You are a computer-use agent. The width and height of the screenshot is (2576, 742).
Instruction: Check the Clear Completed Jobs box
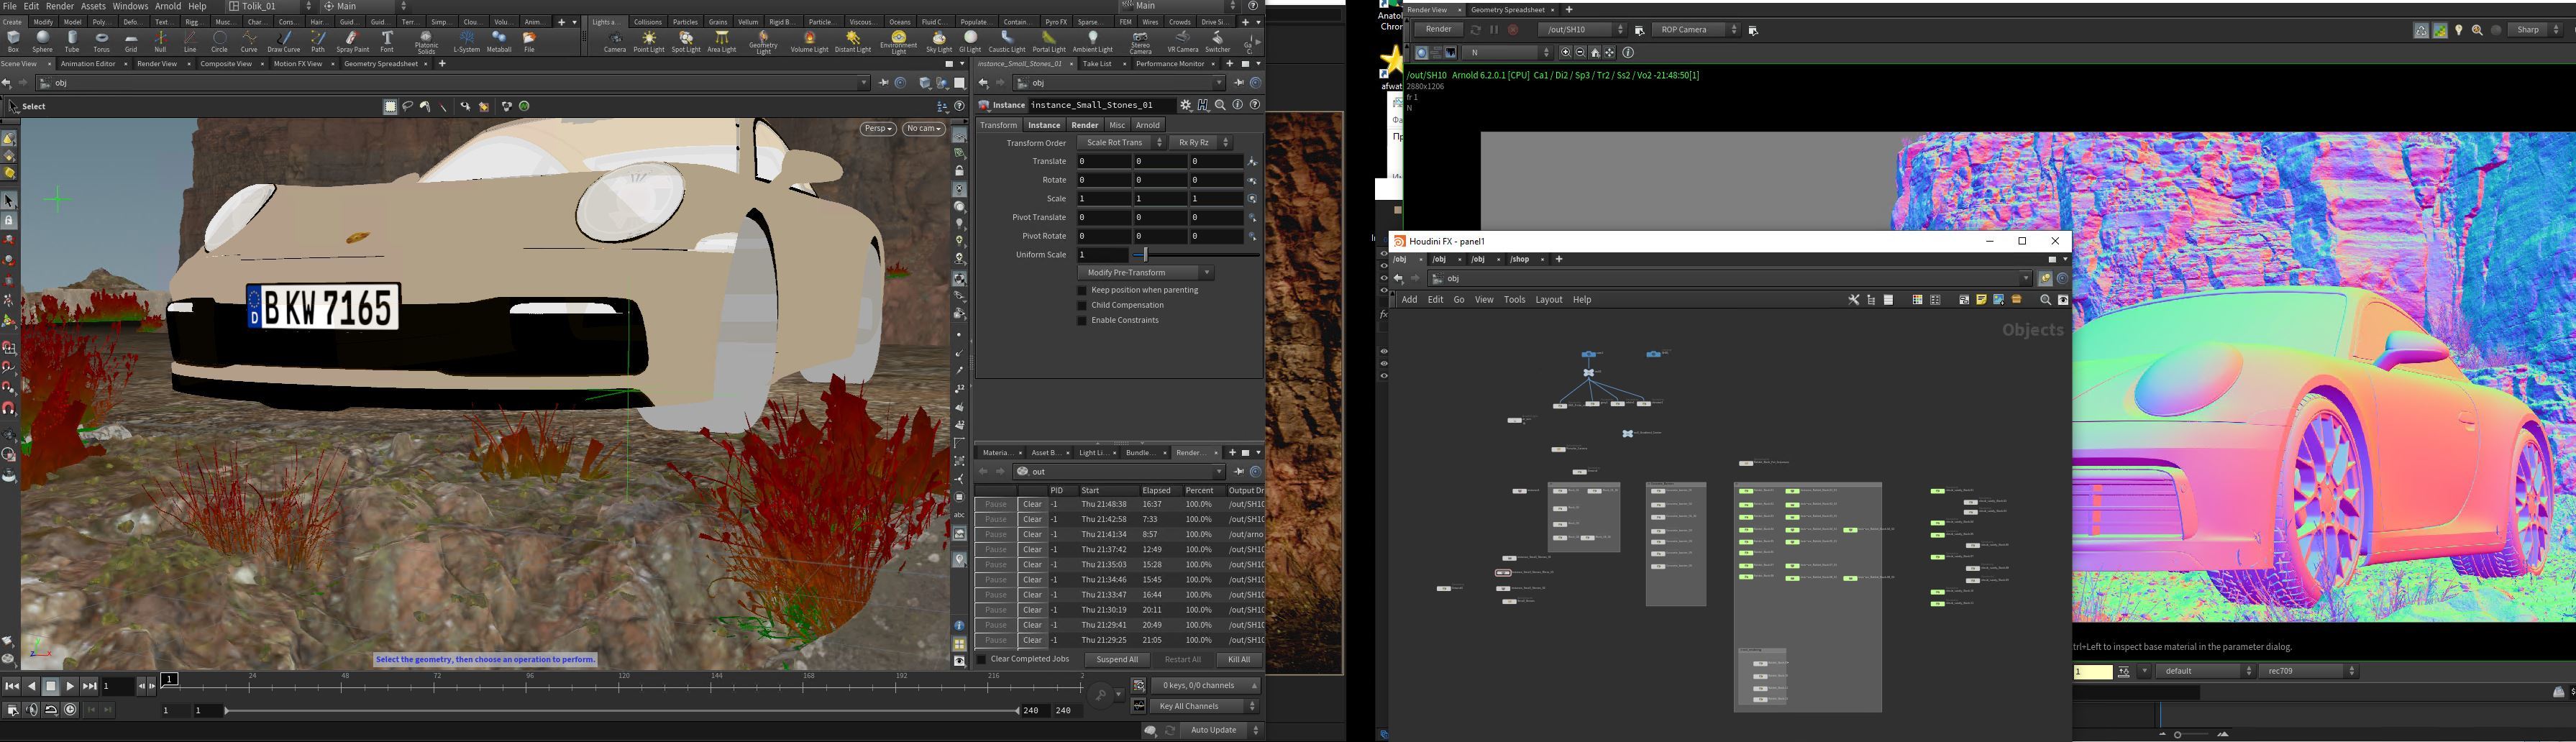pos(981,660)
